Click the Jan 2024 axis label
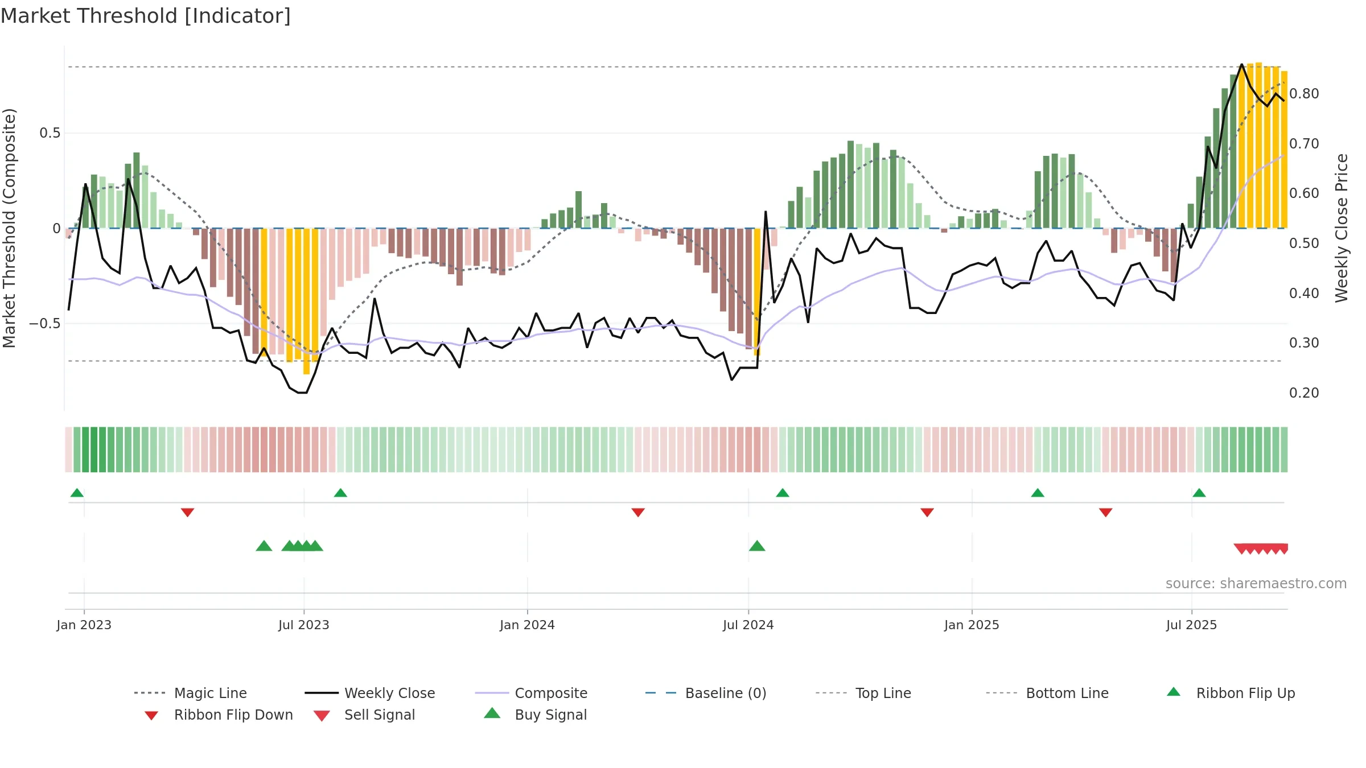 528,625
